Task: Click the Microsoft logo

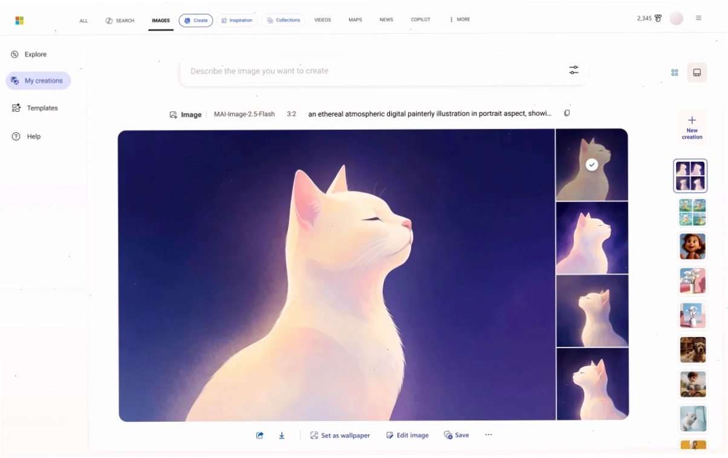Action: 19,21
